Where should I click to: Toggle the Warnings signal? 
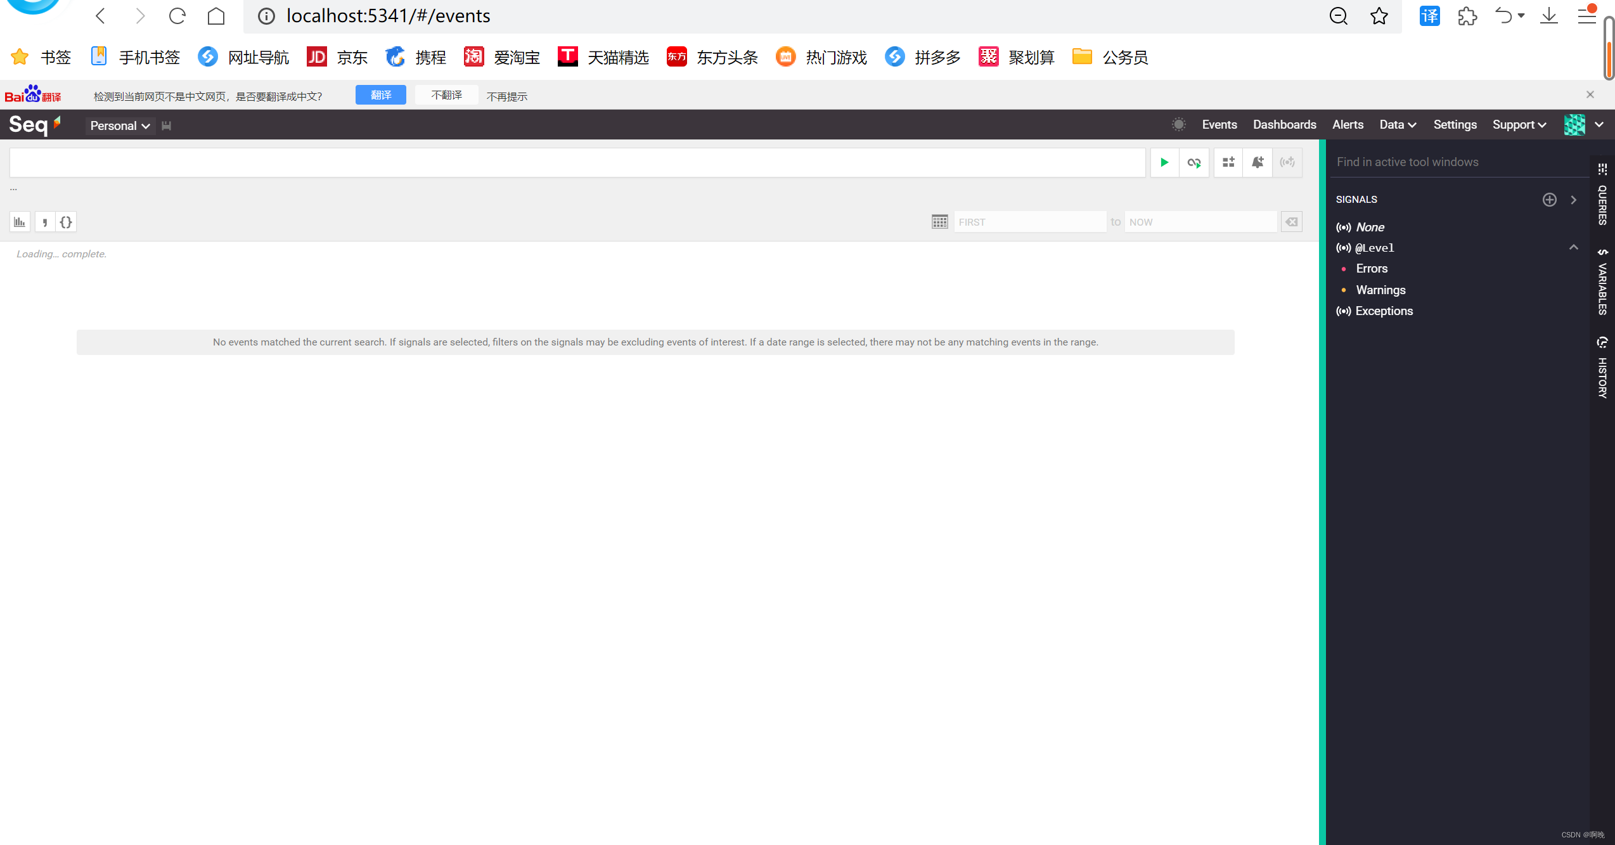coord(1380,290)
